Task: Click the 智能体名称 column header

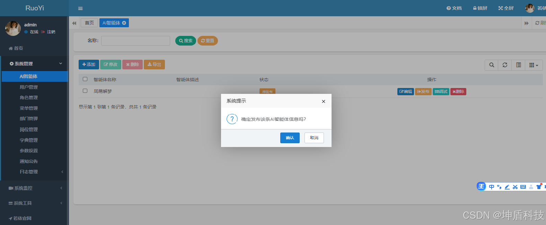Action: 105,80
